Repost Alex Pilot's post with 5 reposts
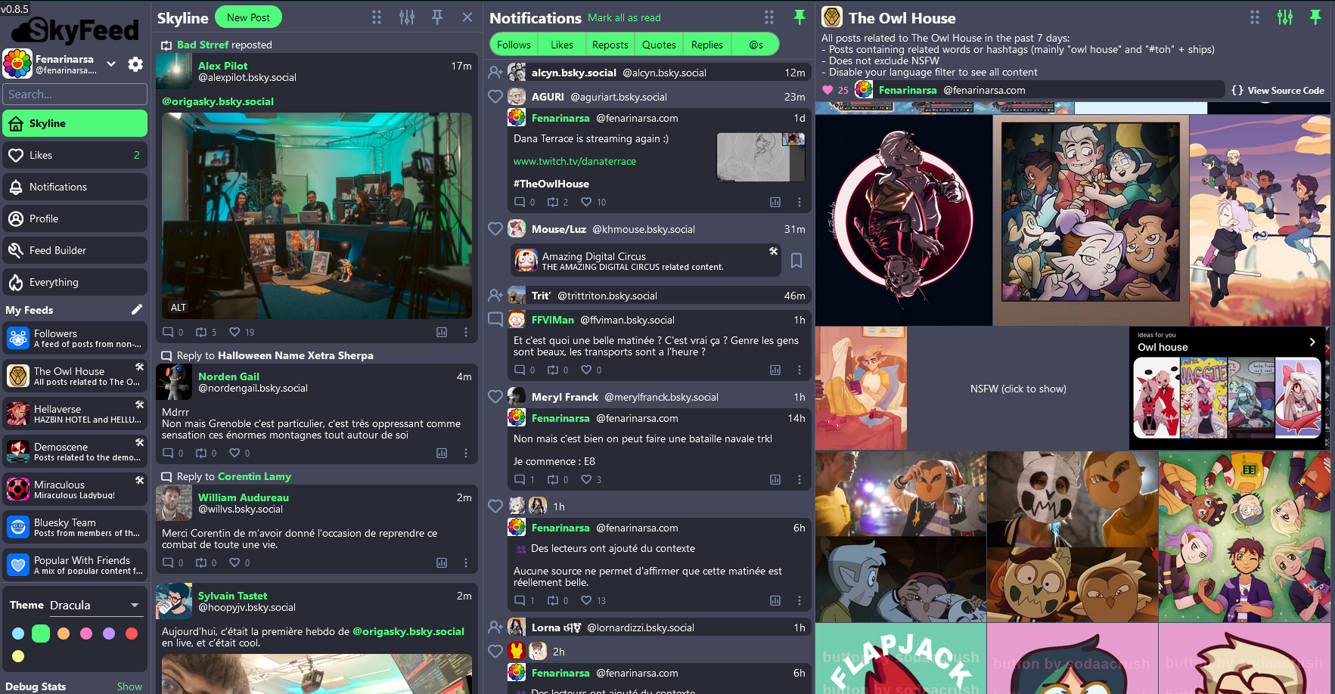 [201, 332]
